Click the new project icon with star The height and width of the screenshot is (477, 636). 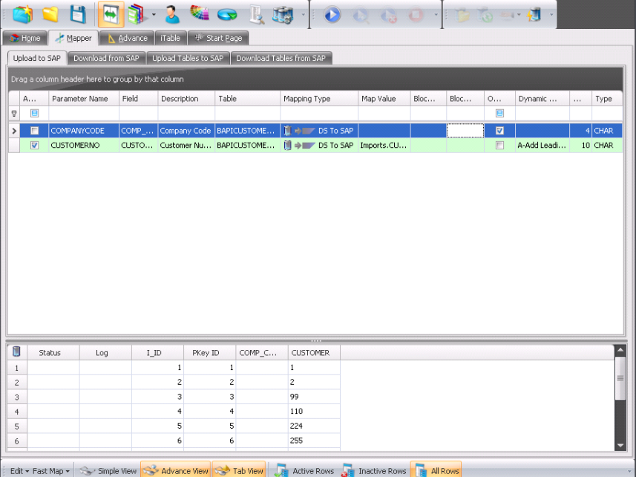pyautogui.click(x=22, y=14)
